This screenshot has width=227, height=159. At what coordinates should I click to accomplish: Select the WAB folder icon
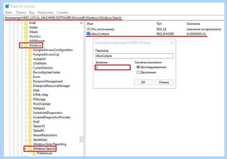click(26, 23)
